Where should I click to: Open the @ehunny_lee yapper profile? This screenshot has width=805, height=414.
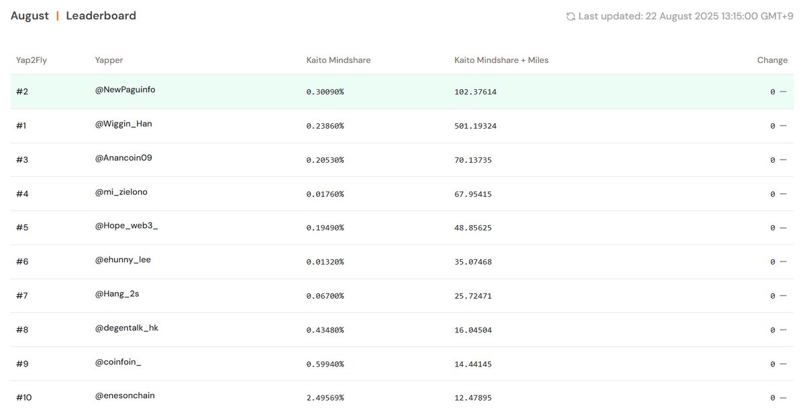click(123, 260)
